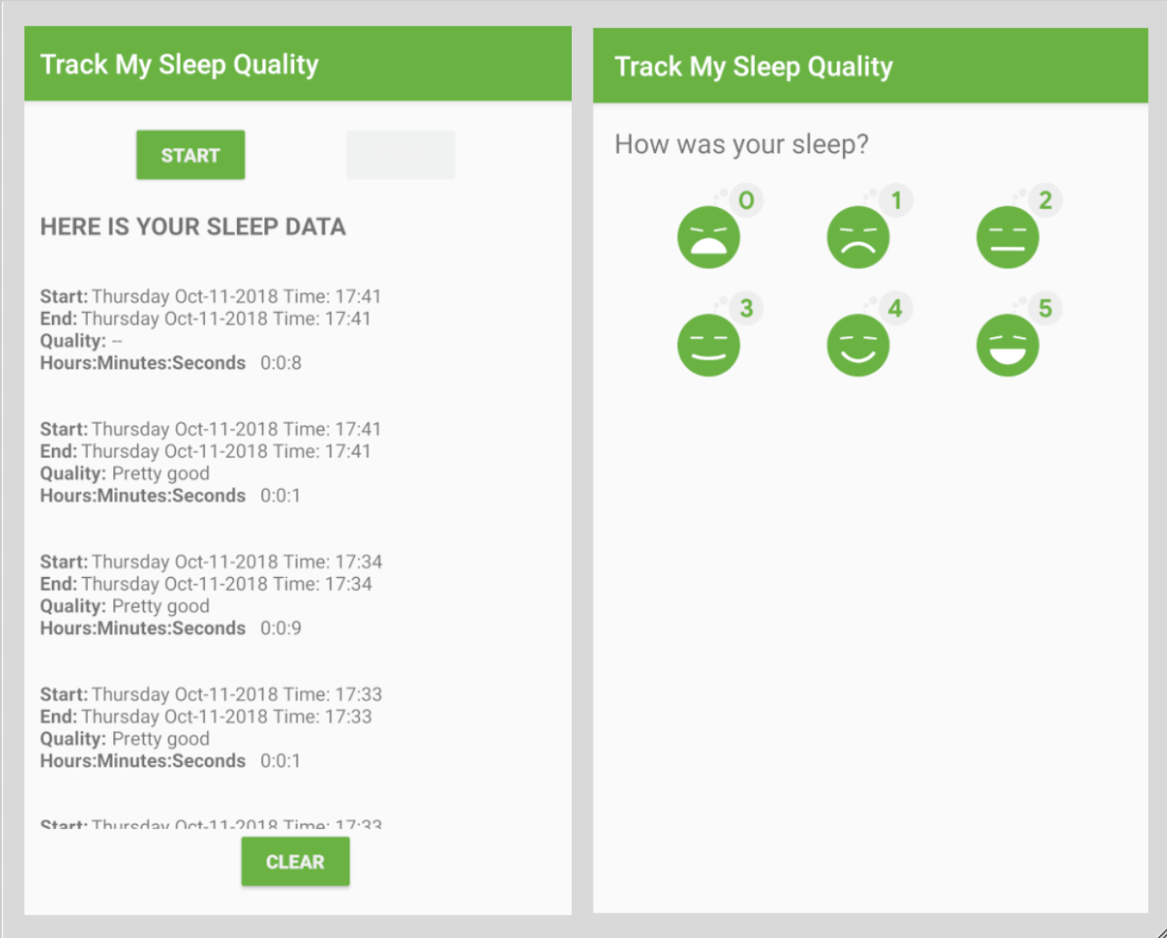This screenshot has height=938, width=1167.
Task: Choose the neutral face rated 2
Action: tap(1007, 238)
